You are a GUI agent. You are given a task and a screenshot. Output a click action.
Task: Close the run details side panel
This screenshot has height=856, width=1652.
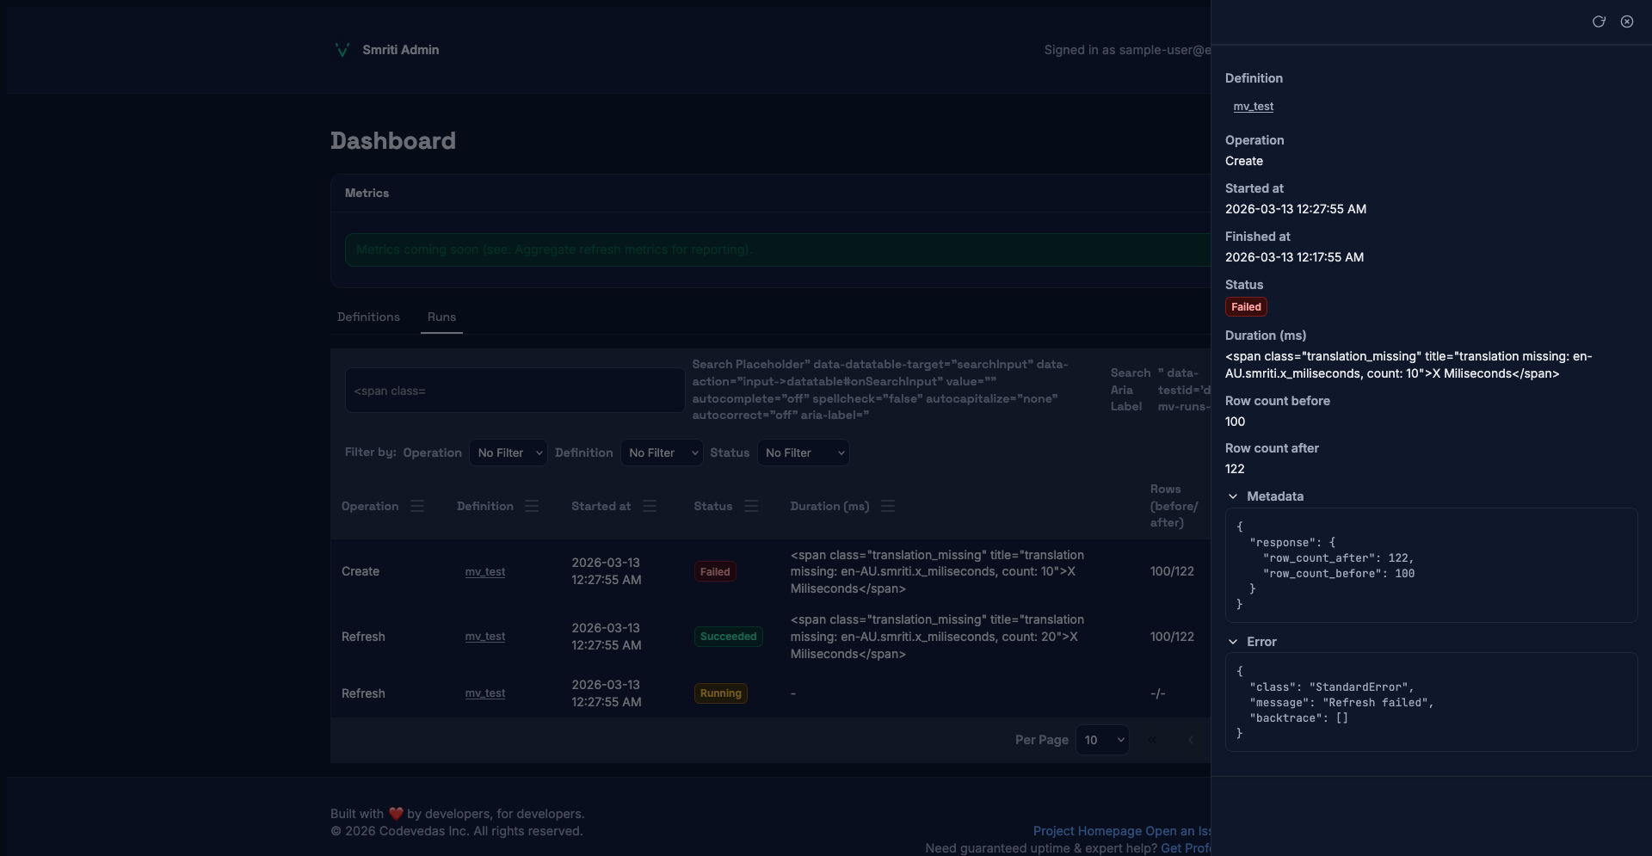(x=1627, y=22)
